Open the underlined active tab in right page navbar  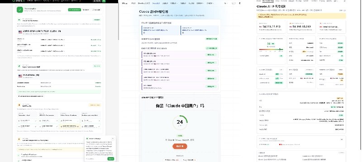pyautogui.click(x=268, y=1)
